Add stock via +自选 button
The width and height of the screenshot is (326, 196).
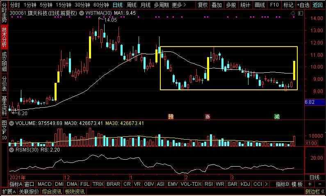click(302, 5)
